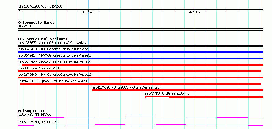Select the Cytogenetic Bands track heading
Screen dimensions: 272x129
36,23
